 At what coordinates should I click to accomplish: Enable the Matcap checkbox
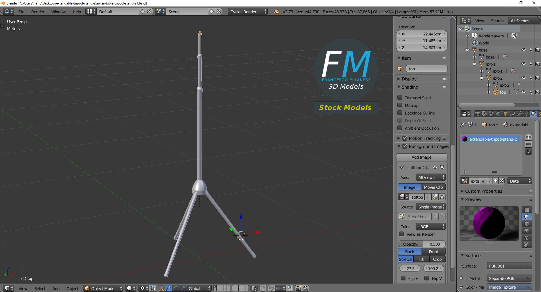[x=400, y=105]
